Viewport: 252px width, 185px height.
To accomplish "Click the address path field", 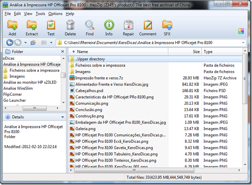I will pyautogui.click(x=151, y=43).
